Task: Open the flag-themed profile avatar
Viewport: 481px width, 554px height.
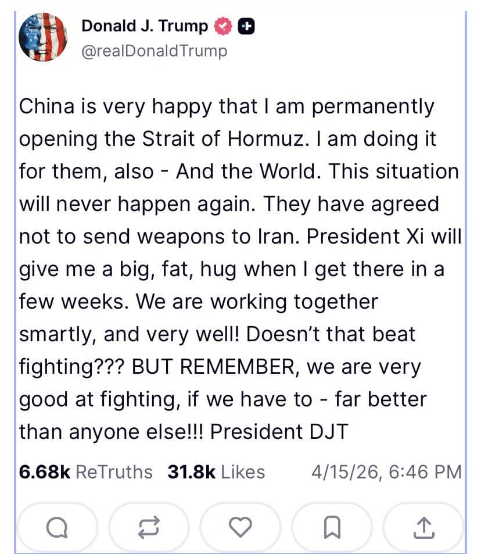Action: pyautogui.click(x=42, y=37)
